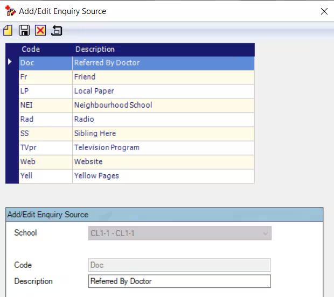Select the SS code cell

coord(46,134)
